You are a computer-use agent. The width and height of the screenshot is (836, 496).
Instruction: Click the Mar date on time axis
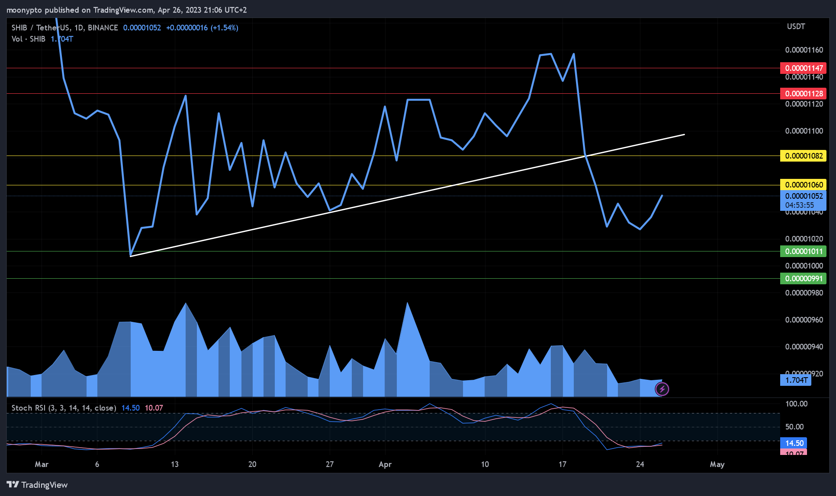coord(42,464)
